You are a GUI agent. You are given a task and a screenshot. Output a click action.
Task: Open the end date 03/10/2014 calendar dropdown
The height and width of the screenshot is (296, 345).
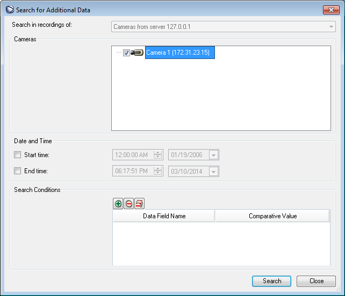[x=213, y=172]
